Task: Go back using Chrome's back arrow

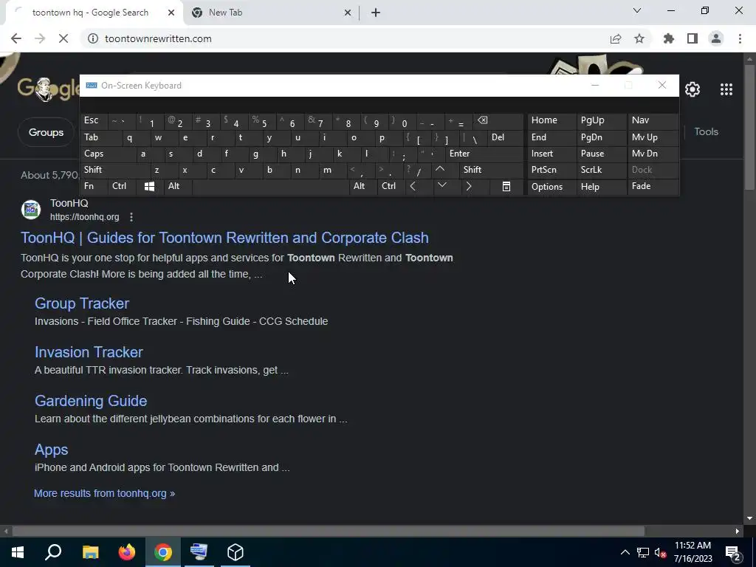Action: tap(16, 38)
